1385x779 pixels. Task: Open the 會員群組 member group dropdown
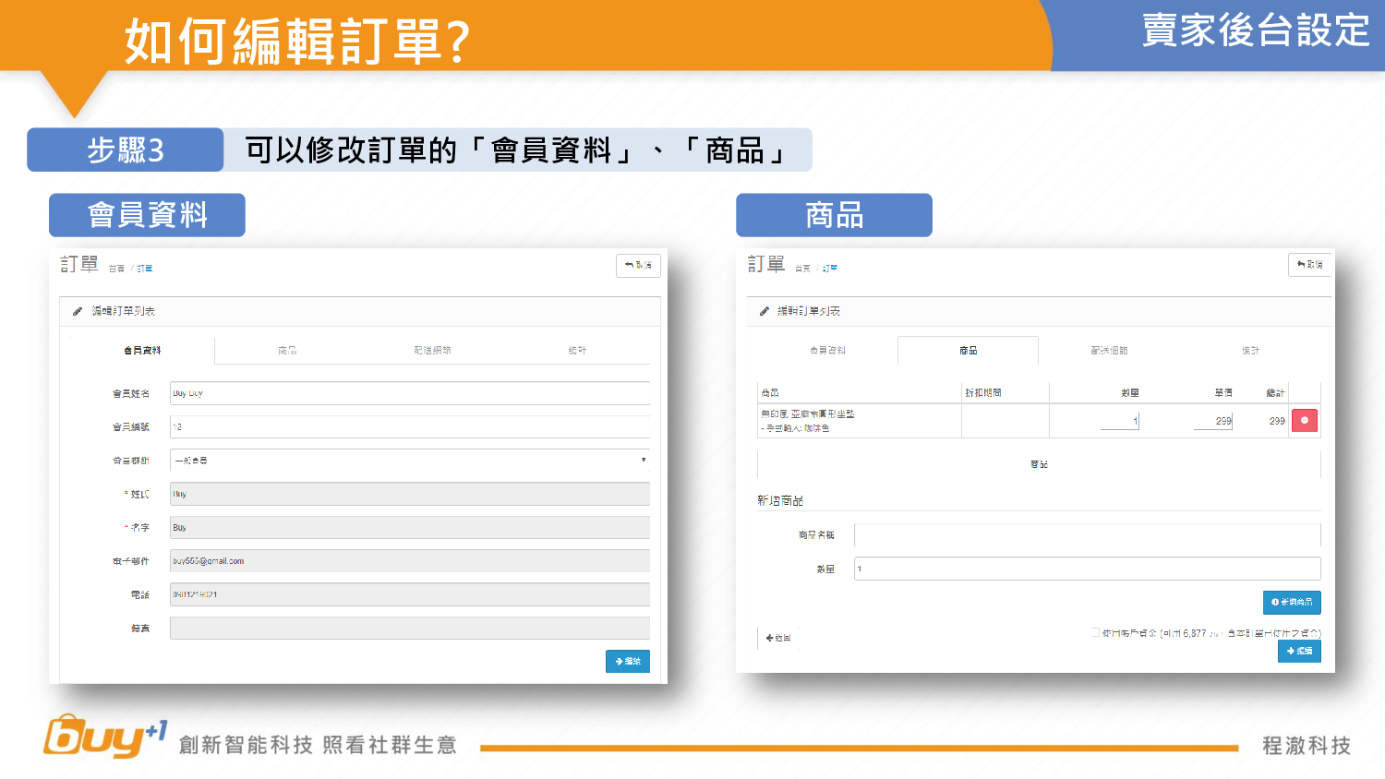(409, 461)
